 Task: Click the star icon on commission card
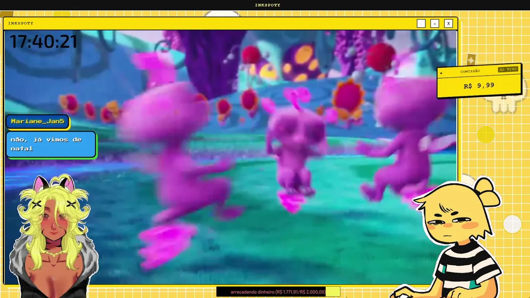tap(441, 74)
